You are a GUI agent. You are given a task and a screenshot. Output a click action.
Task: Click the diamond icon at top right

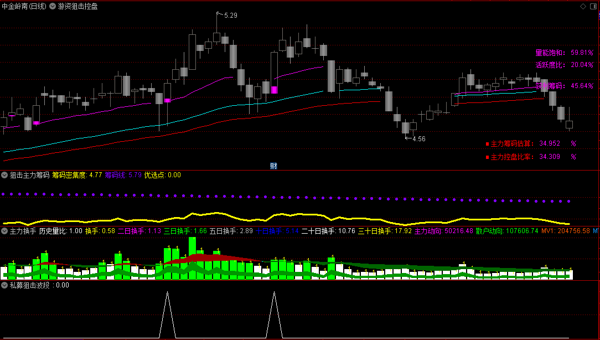[x=583, y=7]
